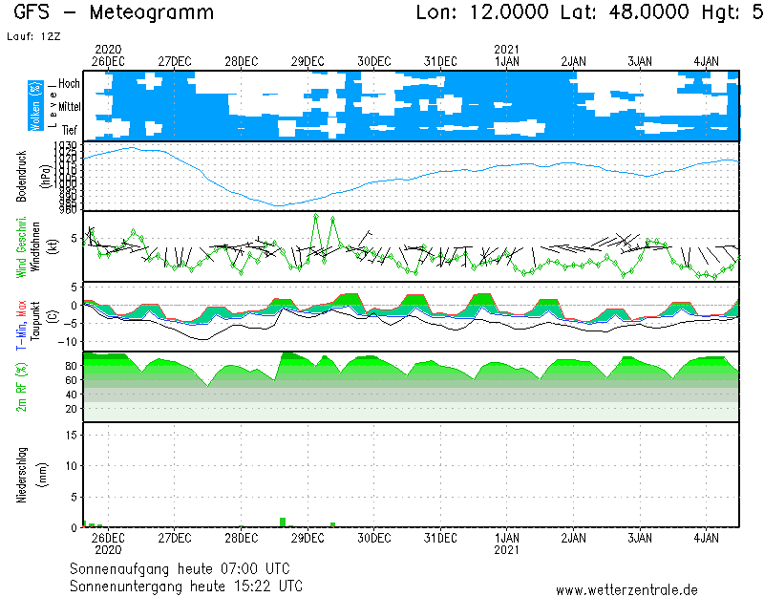Viewport: 764px width, 597px height.
Task: Click the Niederschlag axis label
Action: (21, 475)
